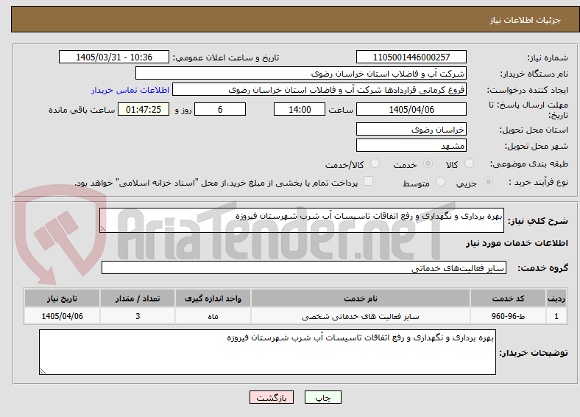Click the deadline hour field 14:00

pyautogui.click(x=300, y=109)
